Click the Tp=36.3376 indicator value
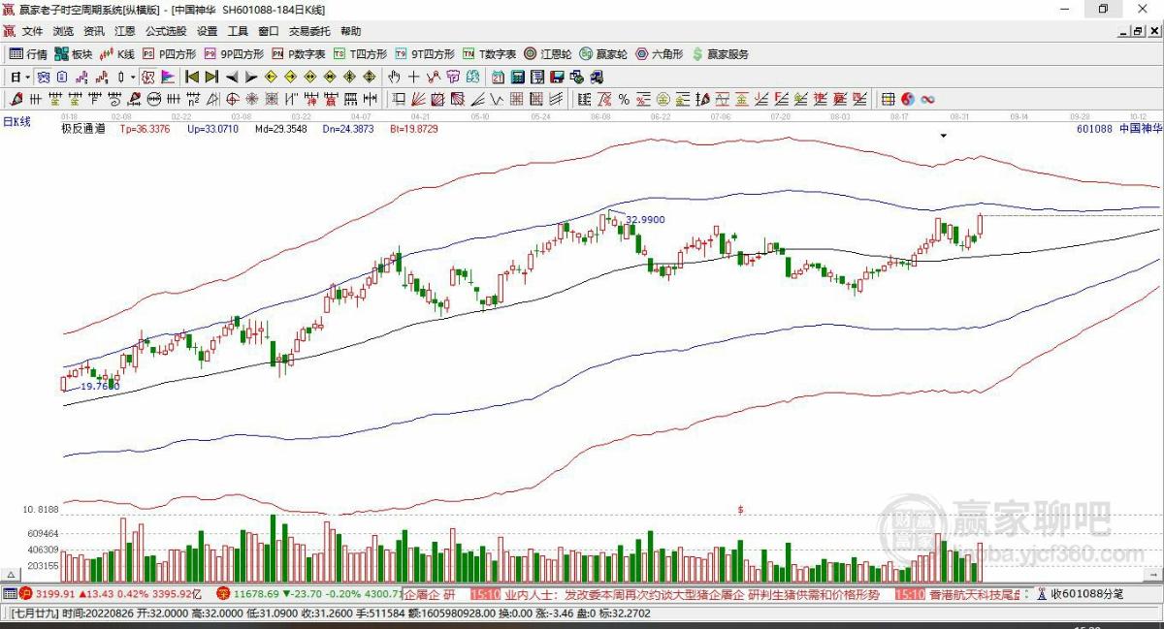The width and height of the screenshot is (1164, 629). [145, 128]
